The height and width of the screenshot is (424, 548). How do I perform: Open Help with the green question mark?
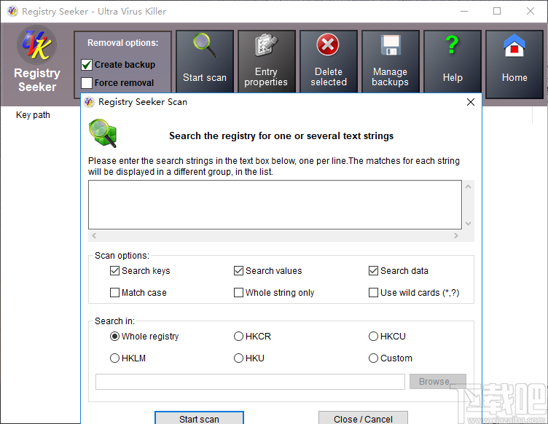[453, 61]
